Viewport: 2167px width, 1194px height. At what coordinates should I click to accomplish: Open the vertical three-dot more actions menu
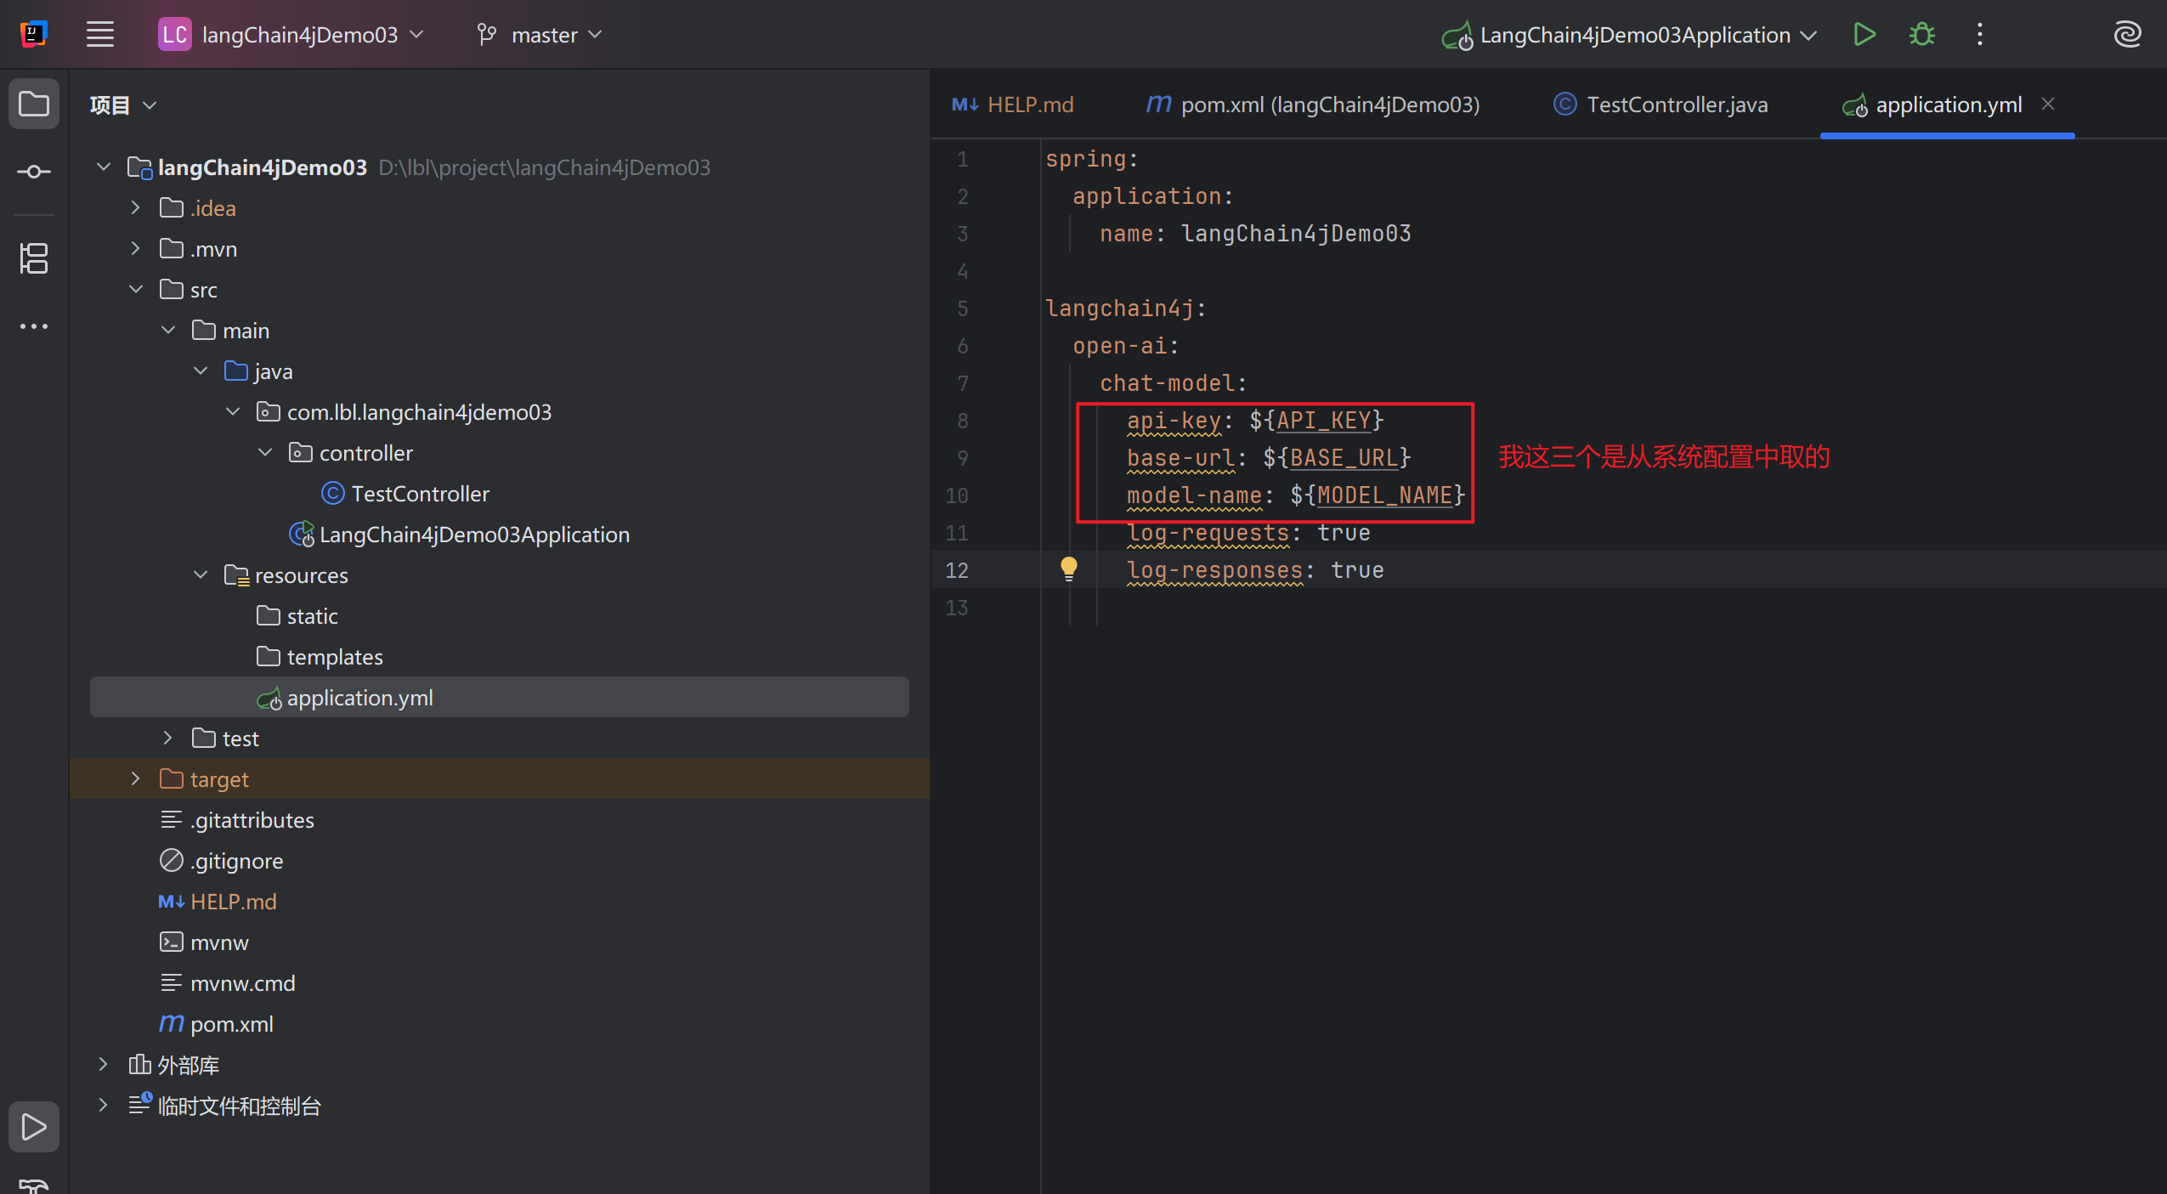pos(1980,35)
